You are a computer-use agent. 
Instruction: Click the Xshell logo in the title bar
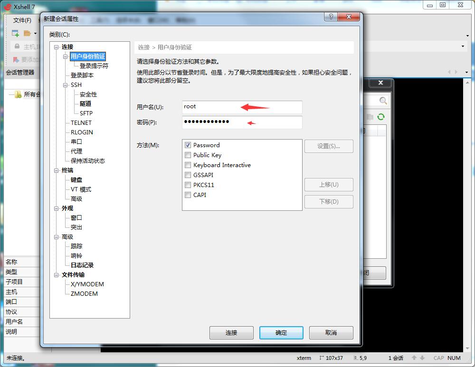[x=8, y=7]
